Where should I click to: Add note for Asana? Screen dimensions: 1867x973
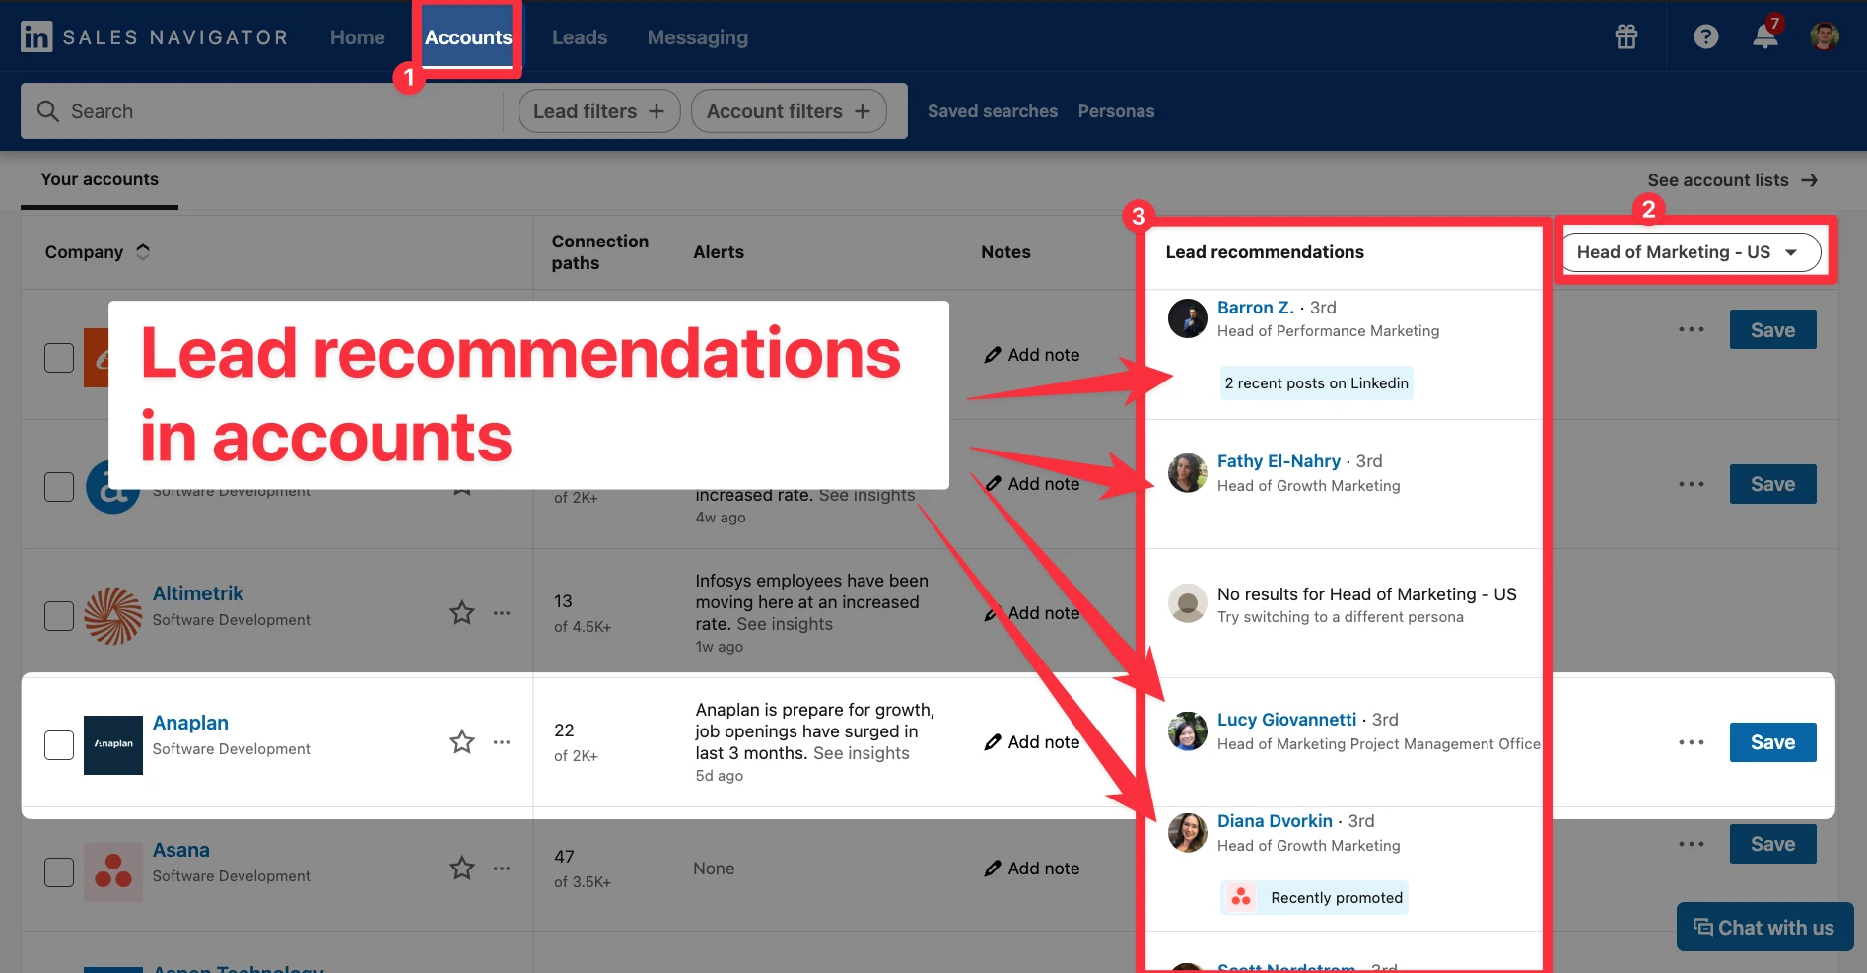click(x=1032, y=869)
